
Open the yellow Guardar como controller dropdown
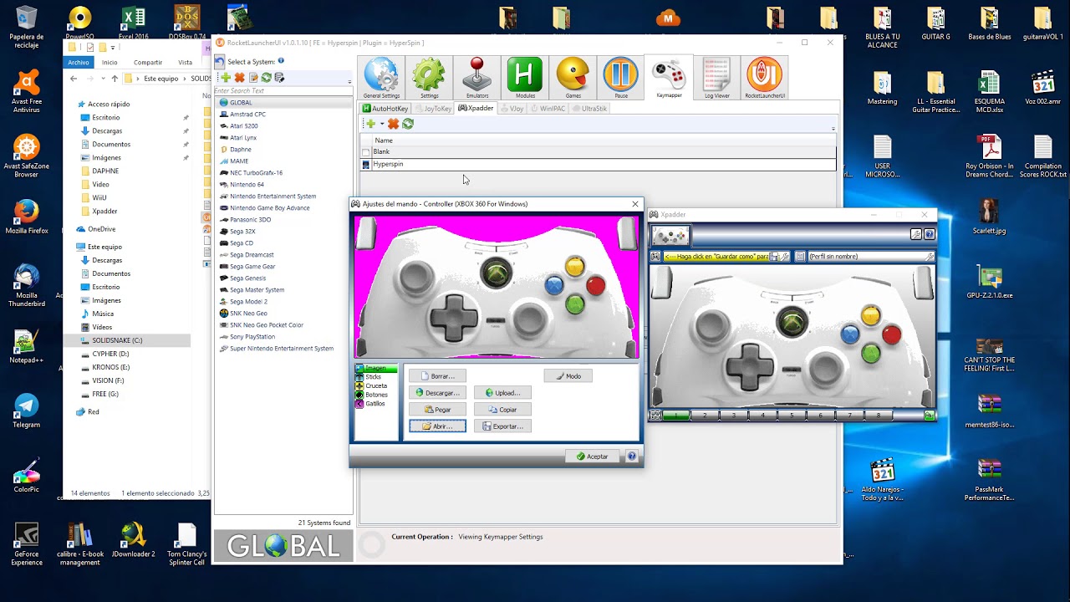(726, 257)
